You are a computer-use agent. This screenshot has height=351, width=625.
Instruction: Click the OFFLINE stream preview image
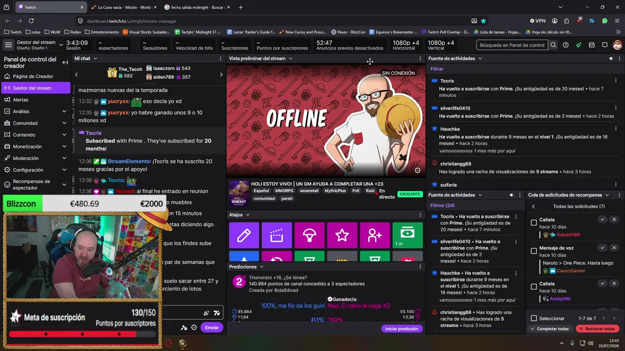(326, 120)
